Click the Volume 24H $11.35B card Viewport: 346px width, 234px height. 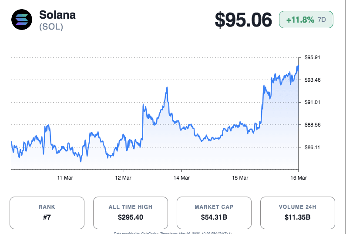click(298, 213)
